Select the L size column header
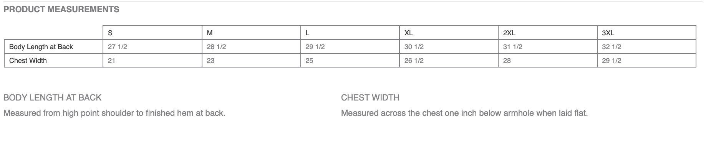Image resolution: width=706 pixels, height=145 pixels. pos(350,33)
